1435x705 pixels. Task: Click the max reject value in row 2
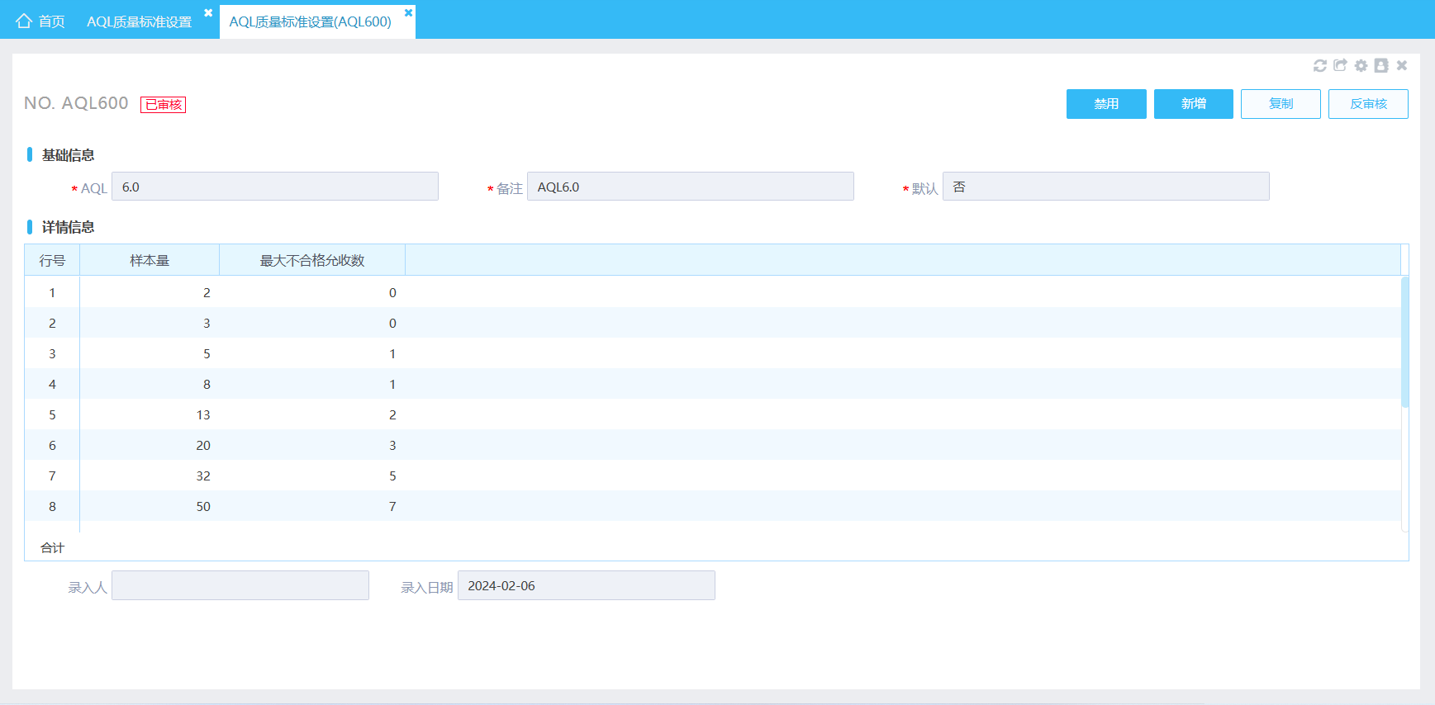(x=392, y=323)
